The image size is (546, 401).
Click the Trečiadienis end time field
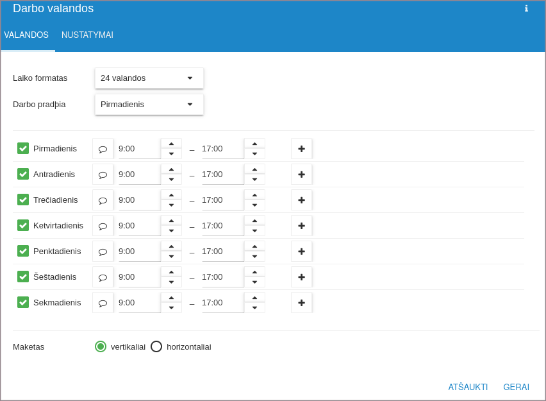pos(222,200)
